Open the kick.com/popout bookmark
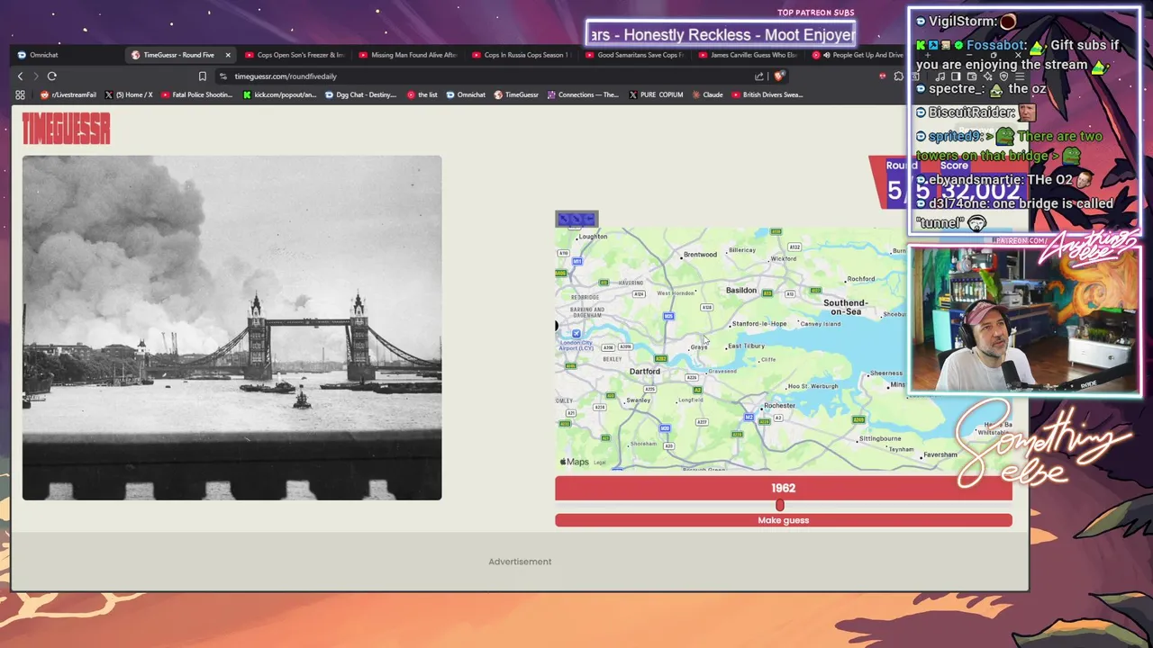Viewport: 1153px width, 648px height. [279, 94]
